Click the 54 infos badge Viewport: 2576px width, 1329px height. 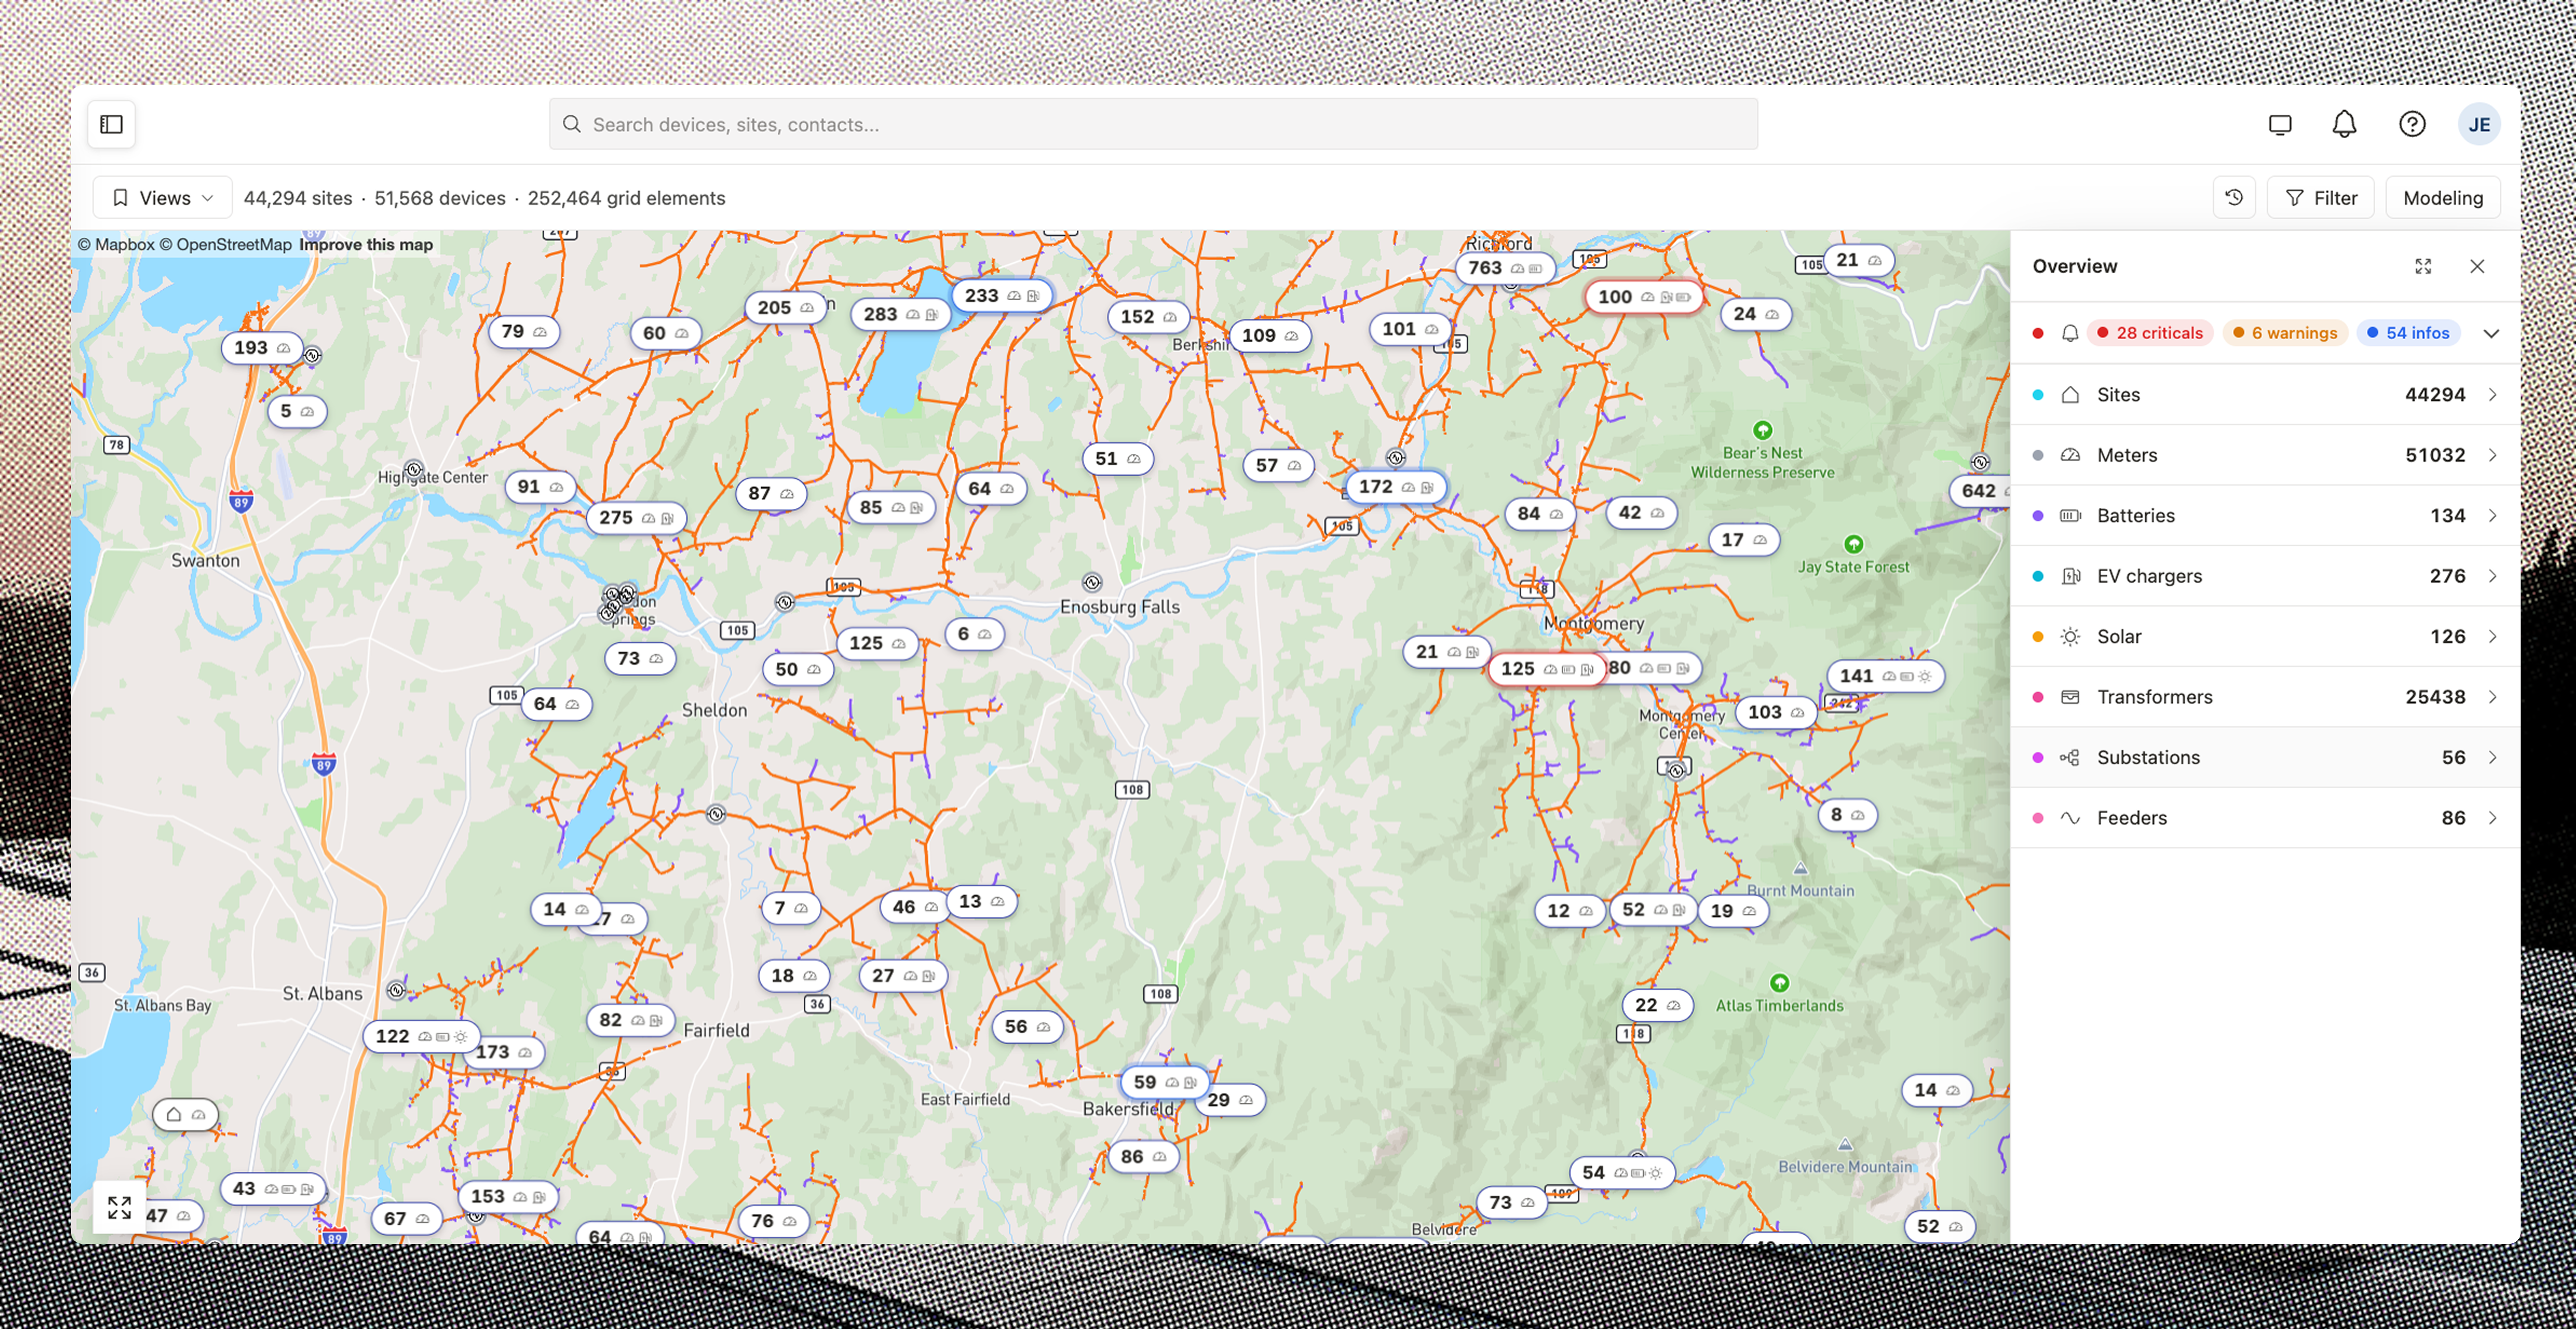2408,333
